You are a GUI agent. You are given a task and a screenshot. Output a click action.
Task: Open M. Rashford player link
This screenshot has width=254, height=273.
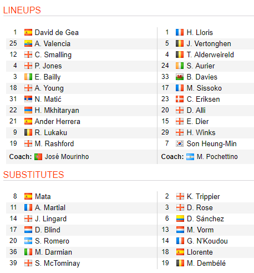pos(54,143)
